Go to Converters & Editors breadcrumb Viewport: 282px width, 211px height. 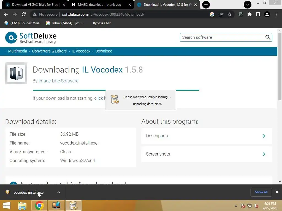49,51
